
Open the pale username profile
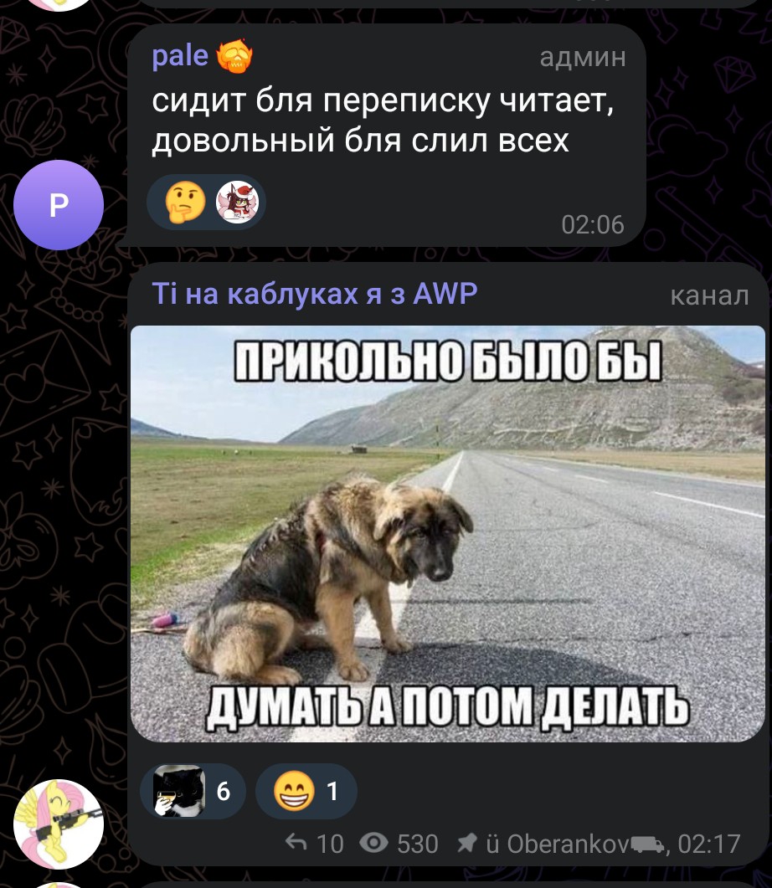point(180,55)
